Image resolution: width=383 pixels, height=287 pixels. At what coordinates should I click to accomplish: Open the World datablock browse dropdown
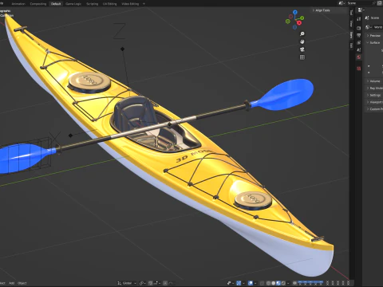coord(369,27)
